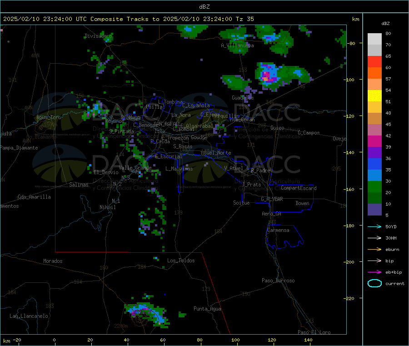
Task: Select the dark blue 36 dBZ swatch
Action: tap(374, 164)
